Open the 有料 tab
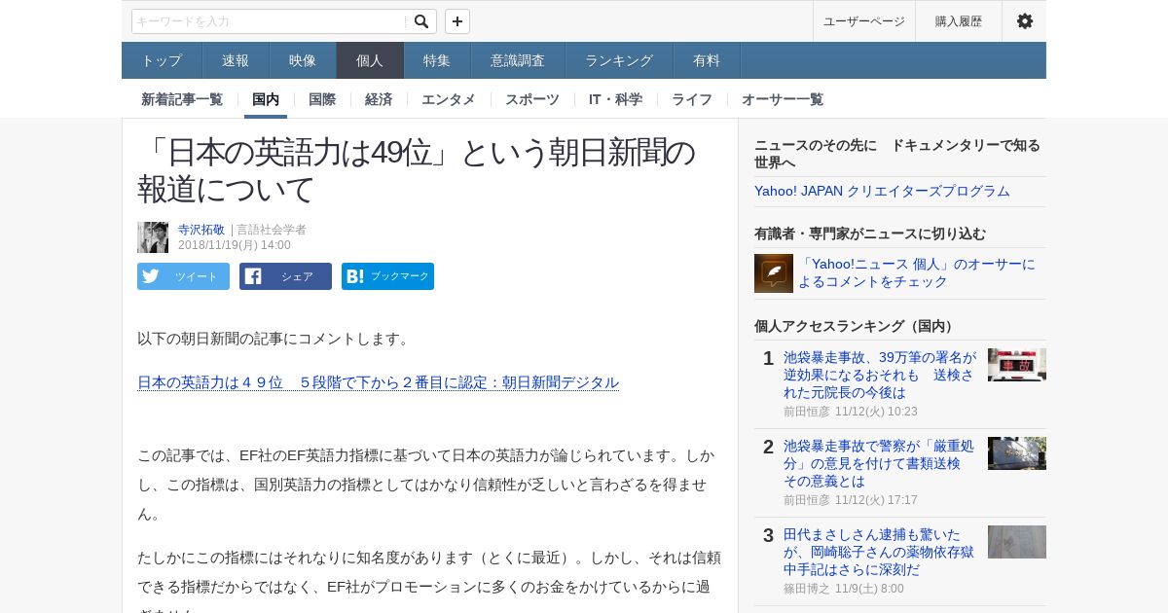Screen dimensions: 1168x613 point(707,60)
